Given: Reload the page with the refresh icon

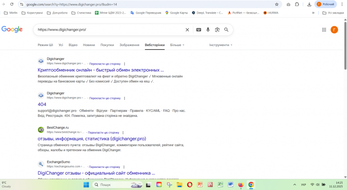Looking at the screenshot, I should tap(12, 4).
